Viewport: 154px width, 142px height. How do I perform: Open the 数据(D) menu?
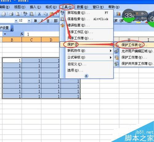point(83,7)
